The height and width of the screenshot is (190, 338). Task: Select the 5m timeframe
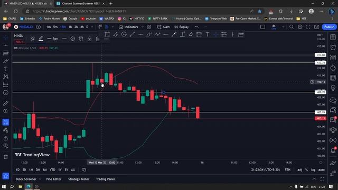click(x=55, y=27)
